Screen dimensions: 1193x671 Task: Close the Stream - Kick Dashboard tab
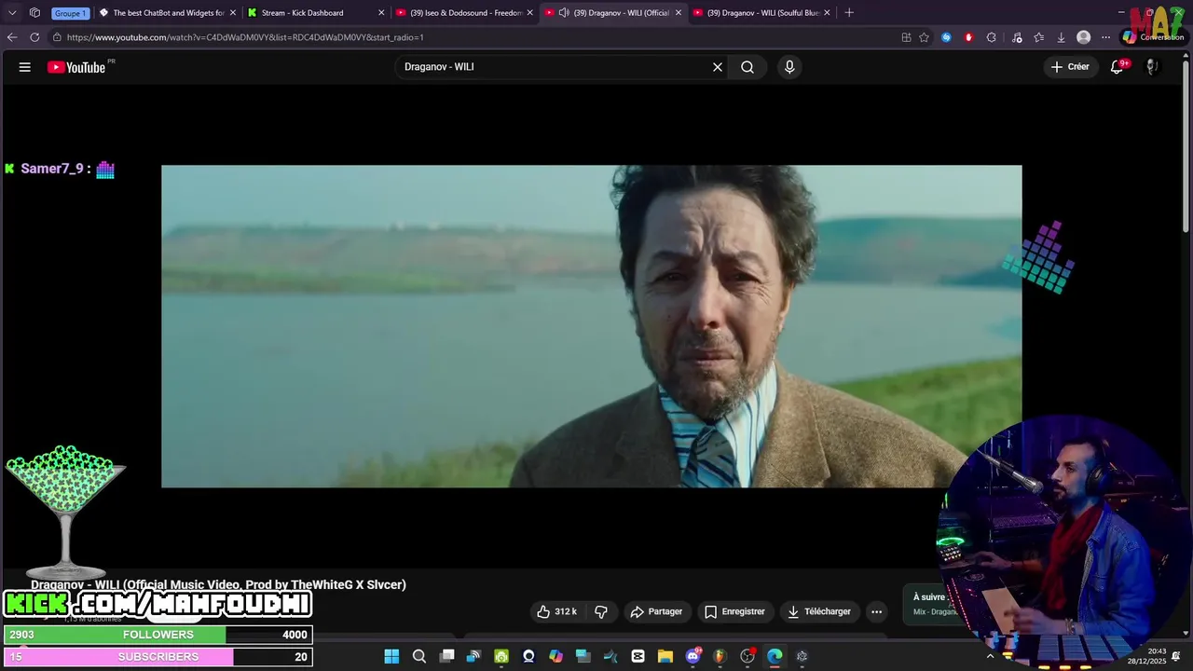(381, 13)
